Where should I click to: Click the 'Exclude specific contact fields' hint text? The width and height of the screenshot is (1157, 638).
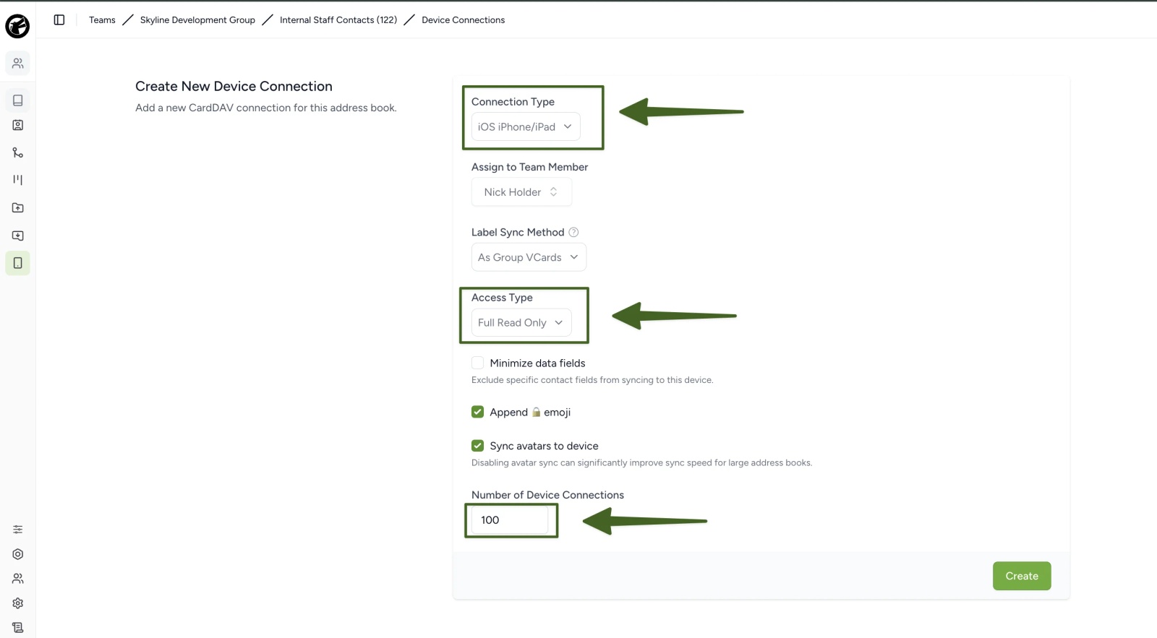pos(592,380)
